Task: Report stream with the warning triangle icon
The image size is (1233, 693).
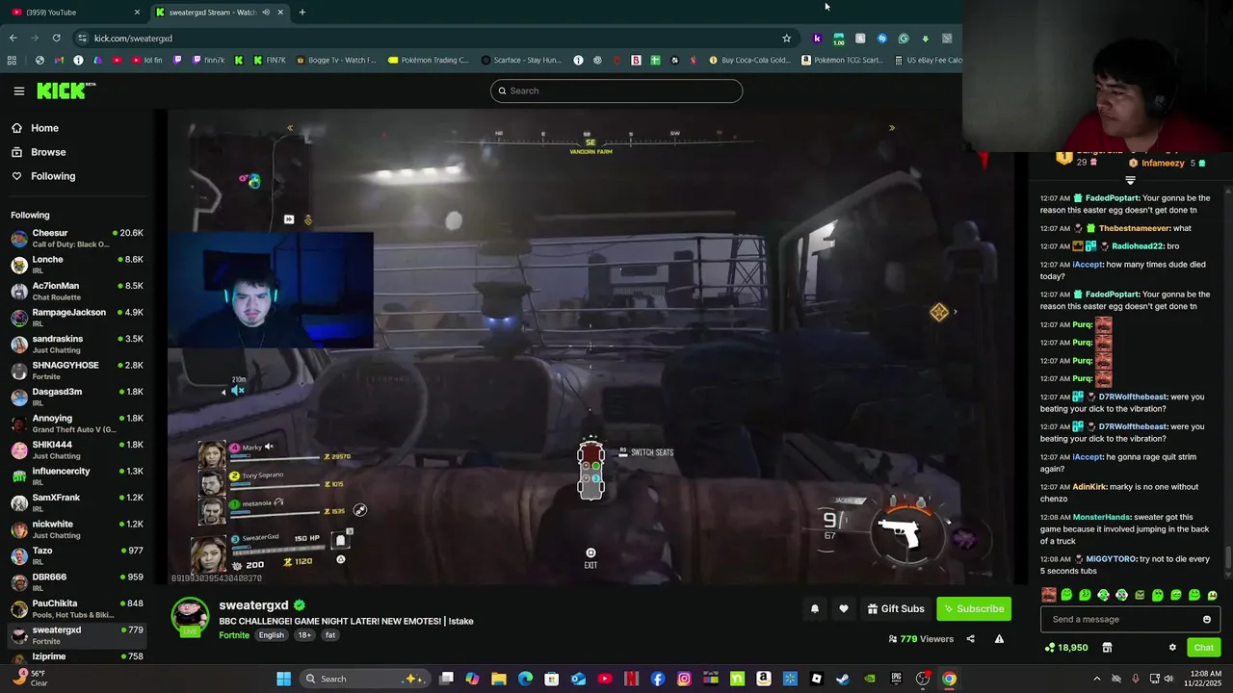Action: click(x=999, y=639)
